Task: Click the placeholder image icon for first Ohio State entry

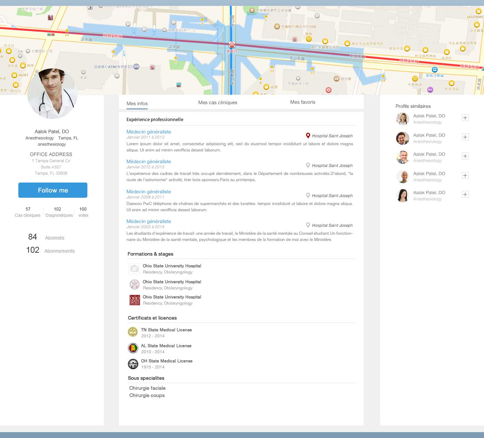Action: [134, 269]
